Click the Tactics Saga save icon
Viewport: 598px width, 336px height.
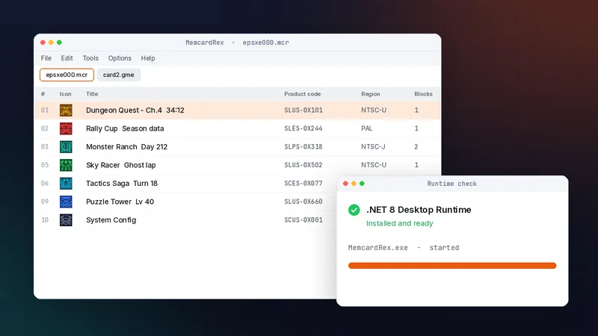coord(66,184)
